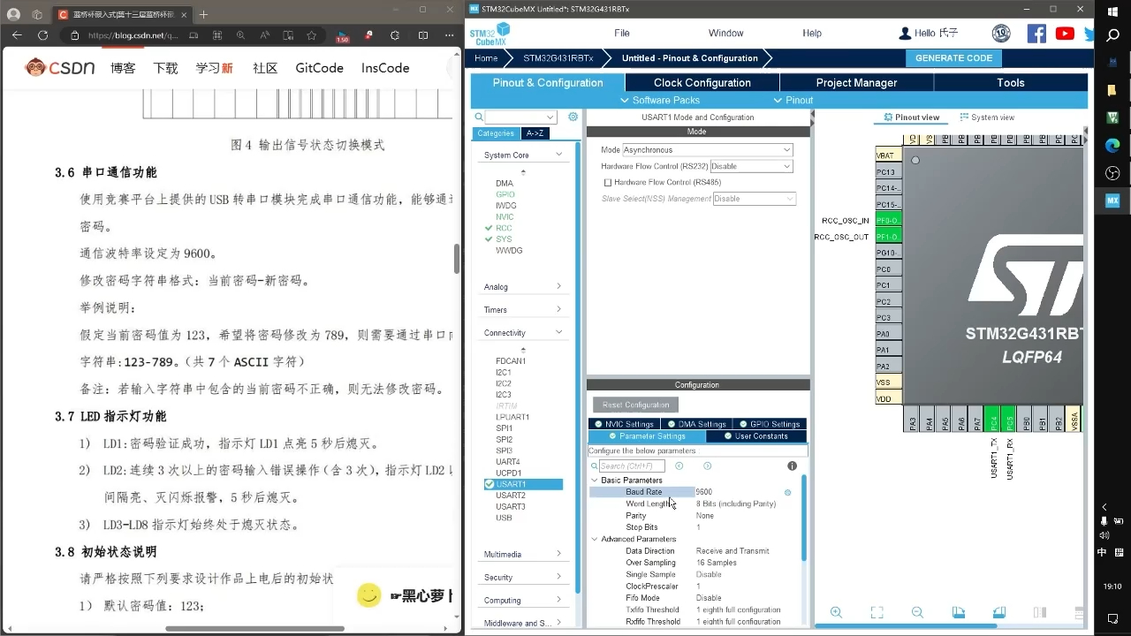Select the green PC4 USART1_TX pin
1131x636 pixels.
(992, 420)
